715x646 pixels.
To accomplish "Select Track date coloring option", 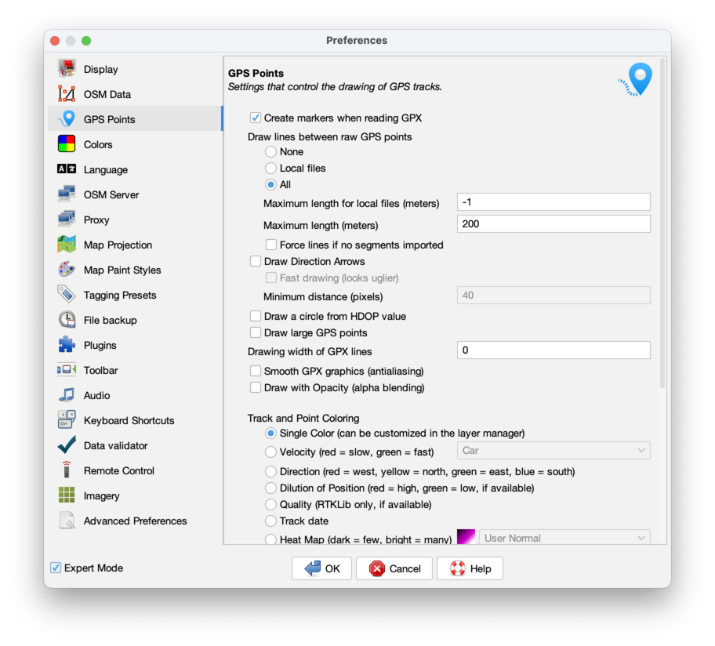I will (x=271, y=521).
